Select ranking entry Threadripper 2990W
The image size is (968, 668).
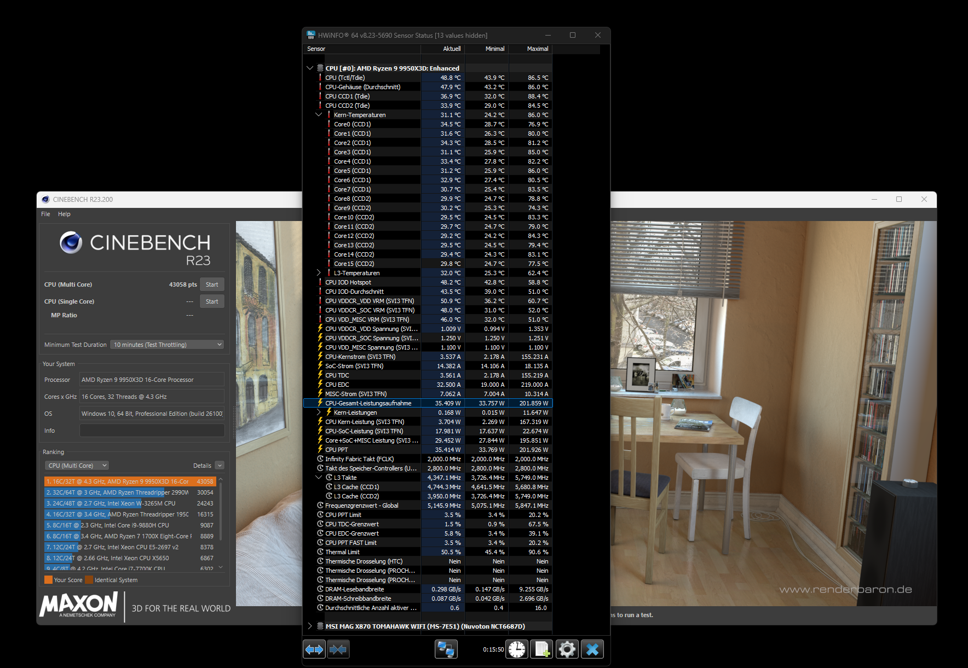pyautogui.click(x=130, y=492)
